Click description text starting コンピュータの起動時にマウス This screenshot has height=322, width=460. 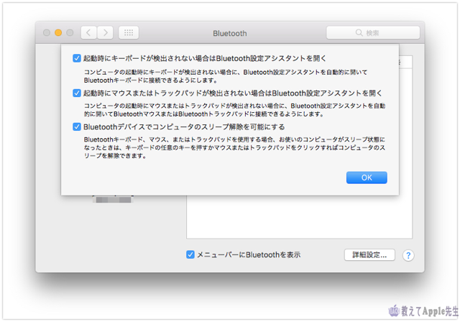pyautogui.click(x=234, y=110)
